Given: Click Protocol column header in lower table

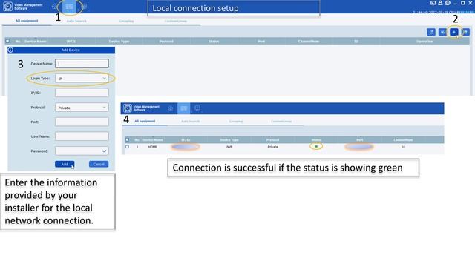Looking at the screenshot, I should click(272, 140).
